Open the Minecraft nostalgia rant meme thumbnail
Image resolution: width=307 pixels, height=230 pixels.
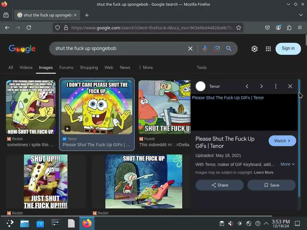[31, 107]
